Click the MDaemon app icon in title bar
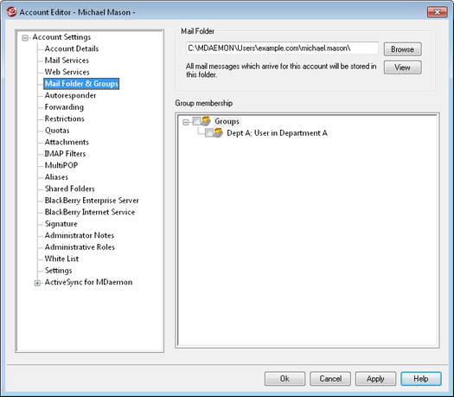This screenshot has width=454, height=397. click(x=11, y=12)
